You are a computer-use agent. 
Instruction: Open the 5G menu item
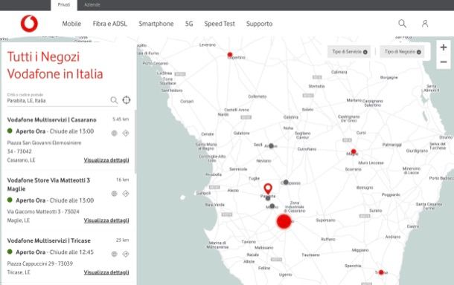point(189,24)
